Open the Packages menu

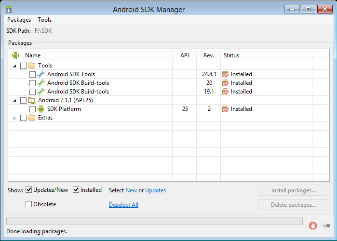[19, 20]
